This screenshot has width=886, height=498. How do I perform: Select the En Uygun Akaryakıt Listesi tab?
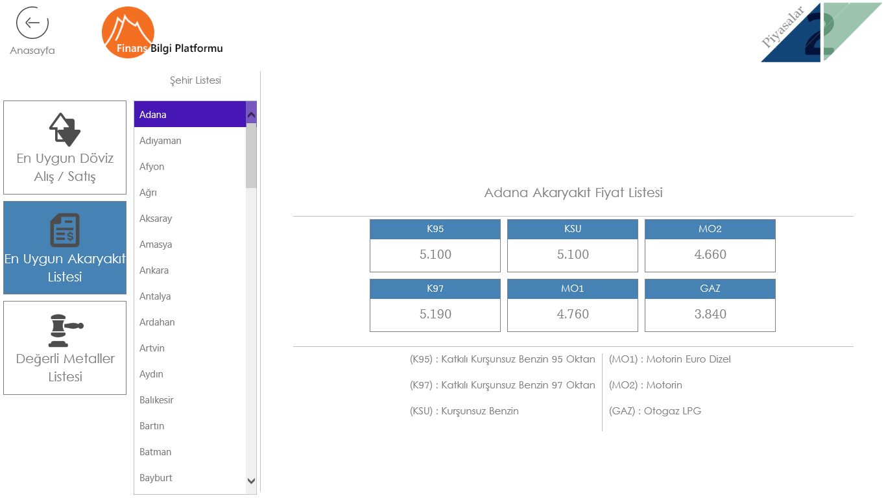click(65, 248)
